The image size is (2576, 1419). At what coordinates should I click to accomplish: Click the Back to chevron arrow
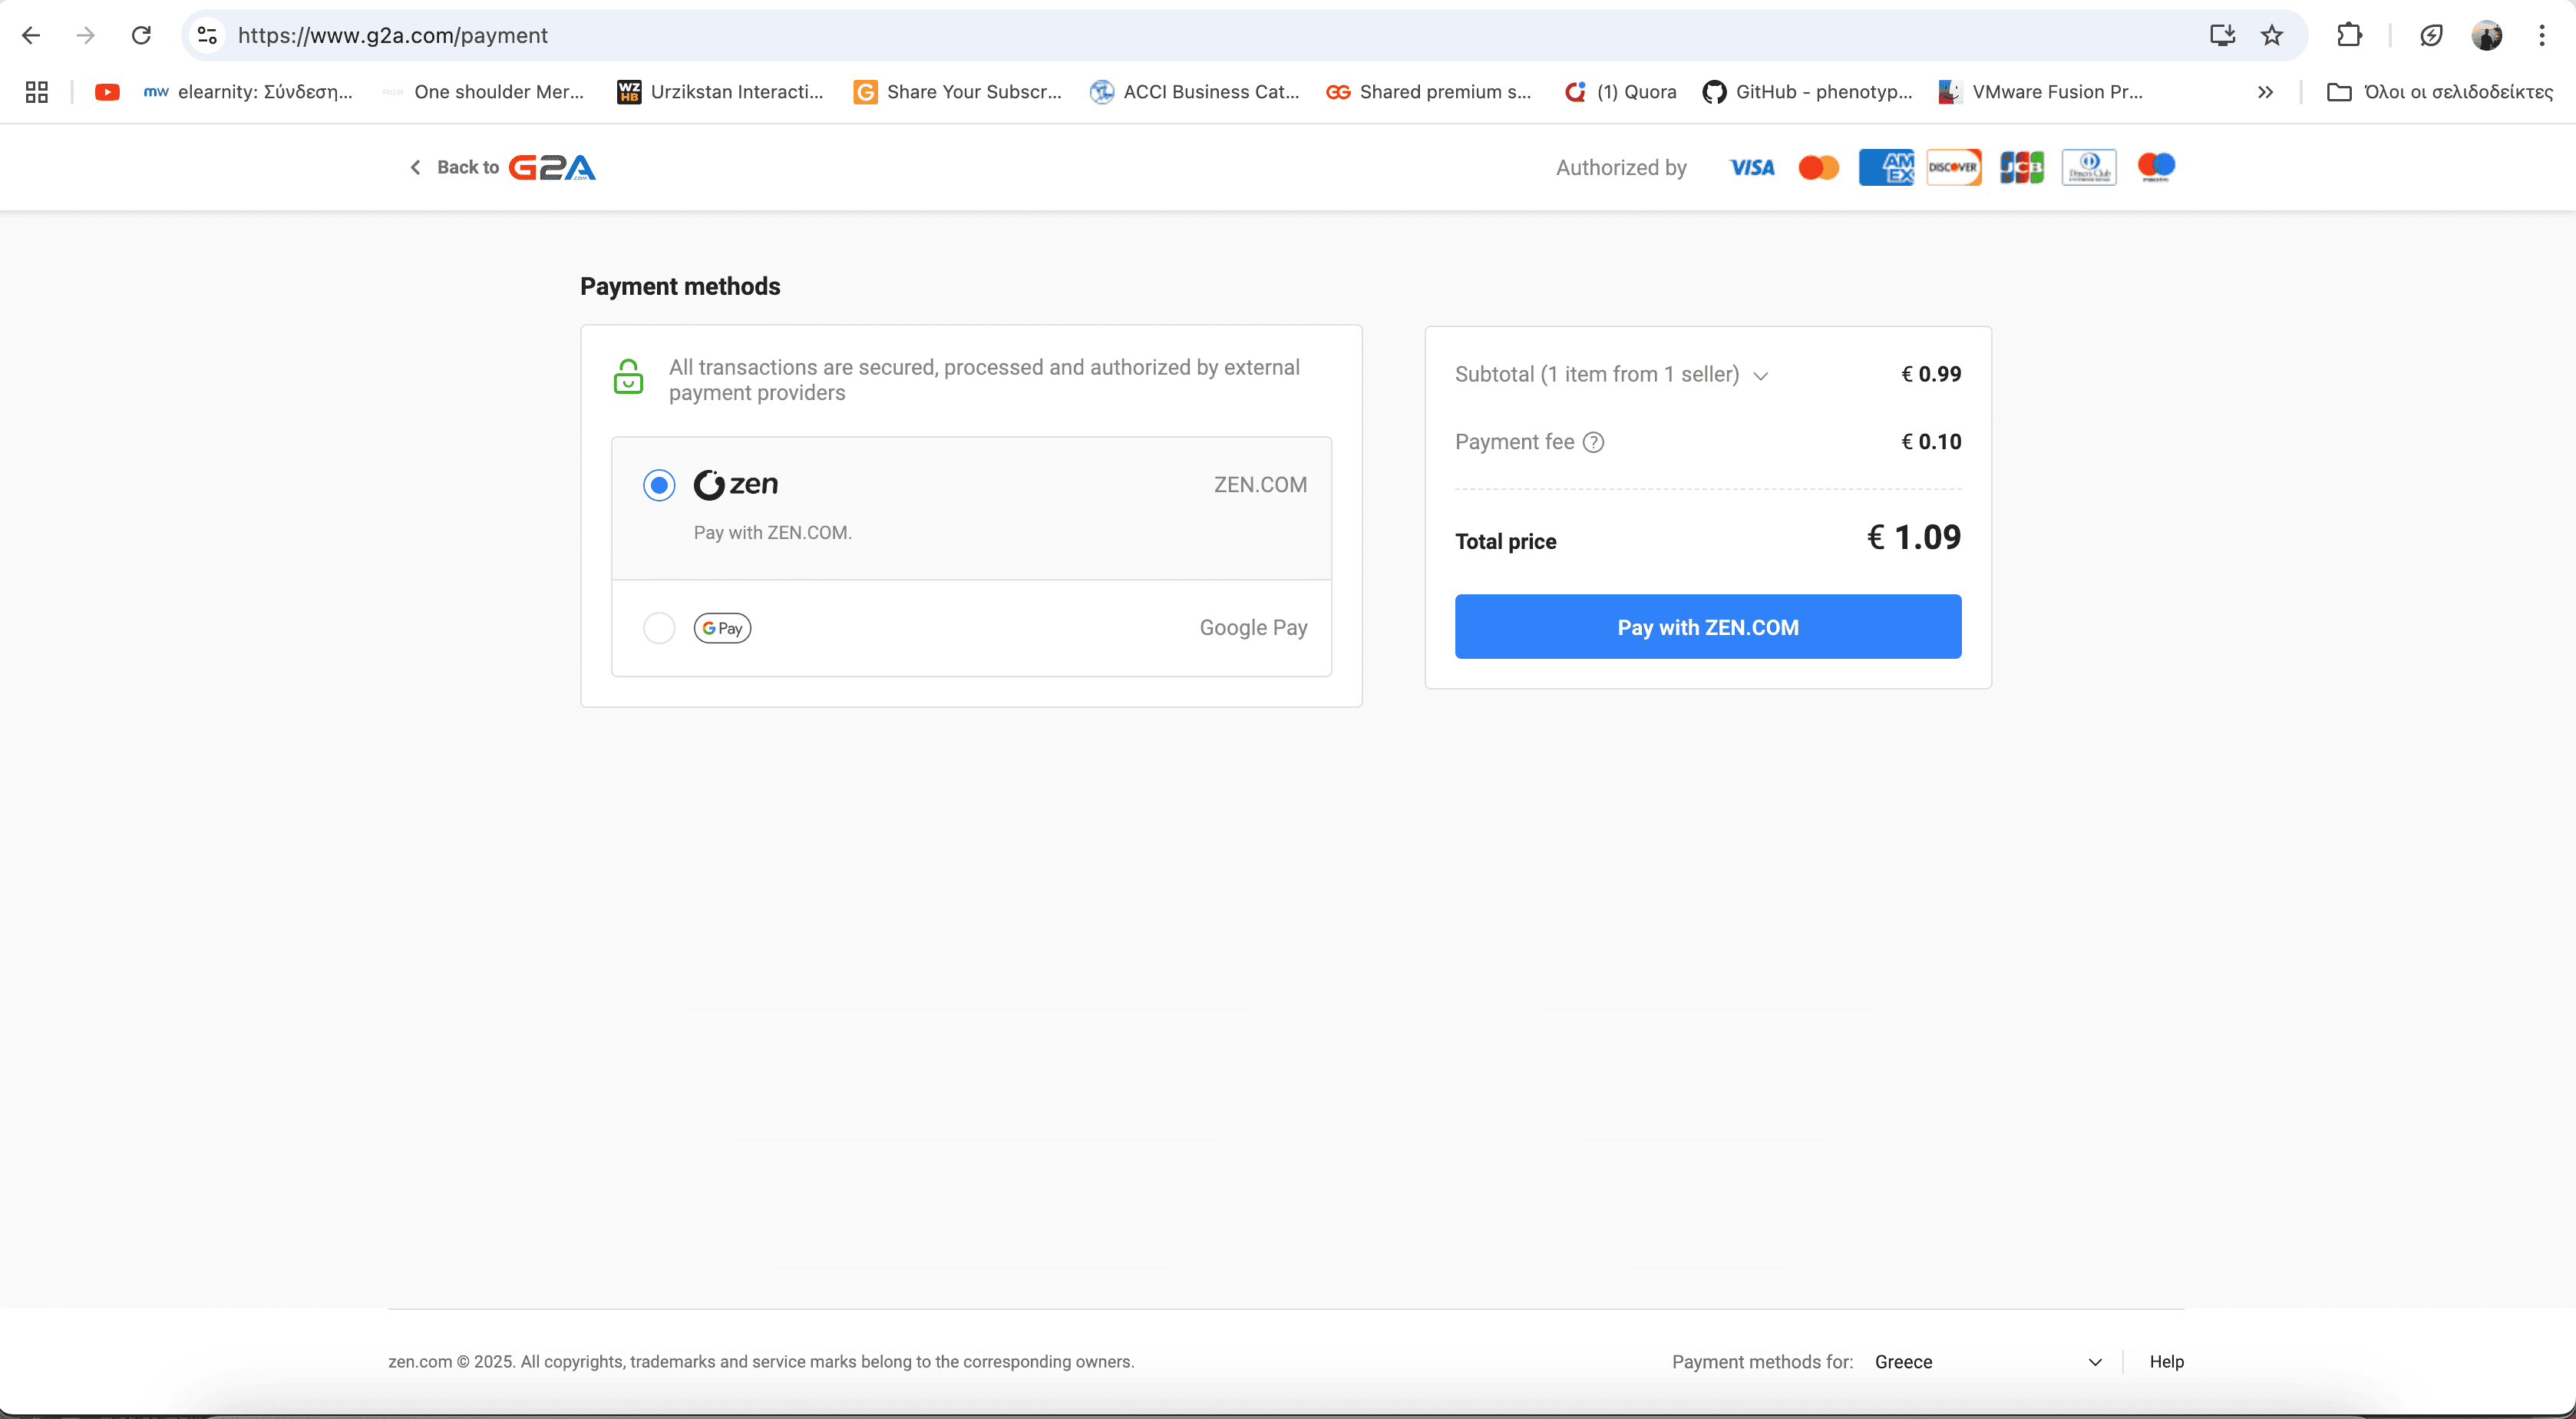pyautogui.click(x=416, y=167)
